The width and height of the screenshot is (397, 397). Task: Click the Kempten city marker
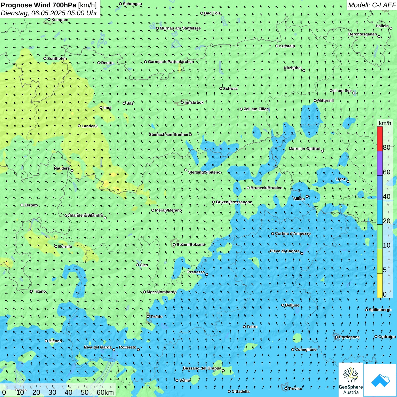tap(49, 20)
